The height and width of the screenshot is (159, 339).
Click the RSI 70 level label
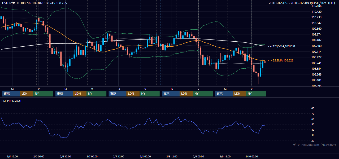coord(313,114)
